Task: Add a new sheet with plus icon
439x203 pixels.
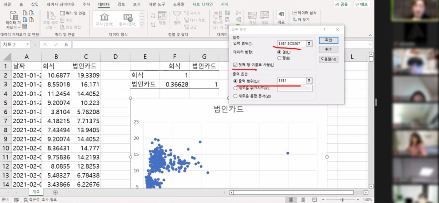Action: (55, 192)
